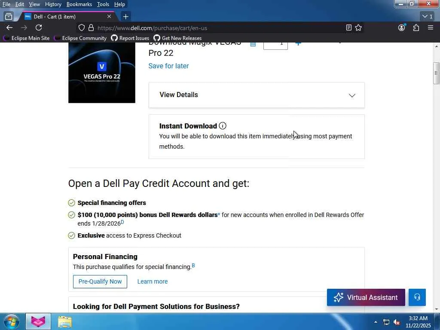Click the Special financing offers text
The image size is (440, 330).
point(112,203)
